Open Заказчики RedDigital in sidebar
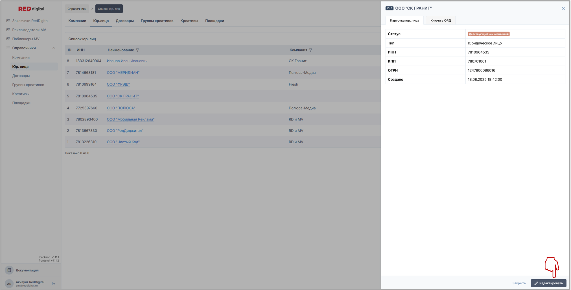 point(30,21)
